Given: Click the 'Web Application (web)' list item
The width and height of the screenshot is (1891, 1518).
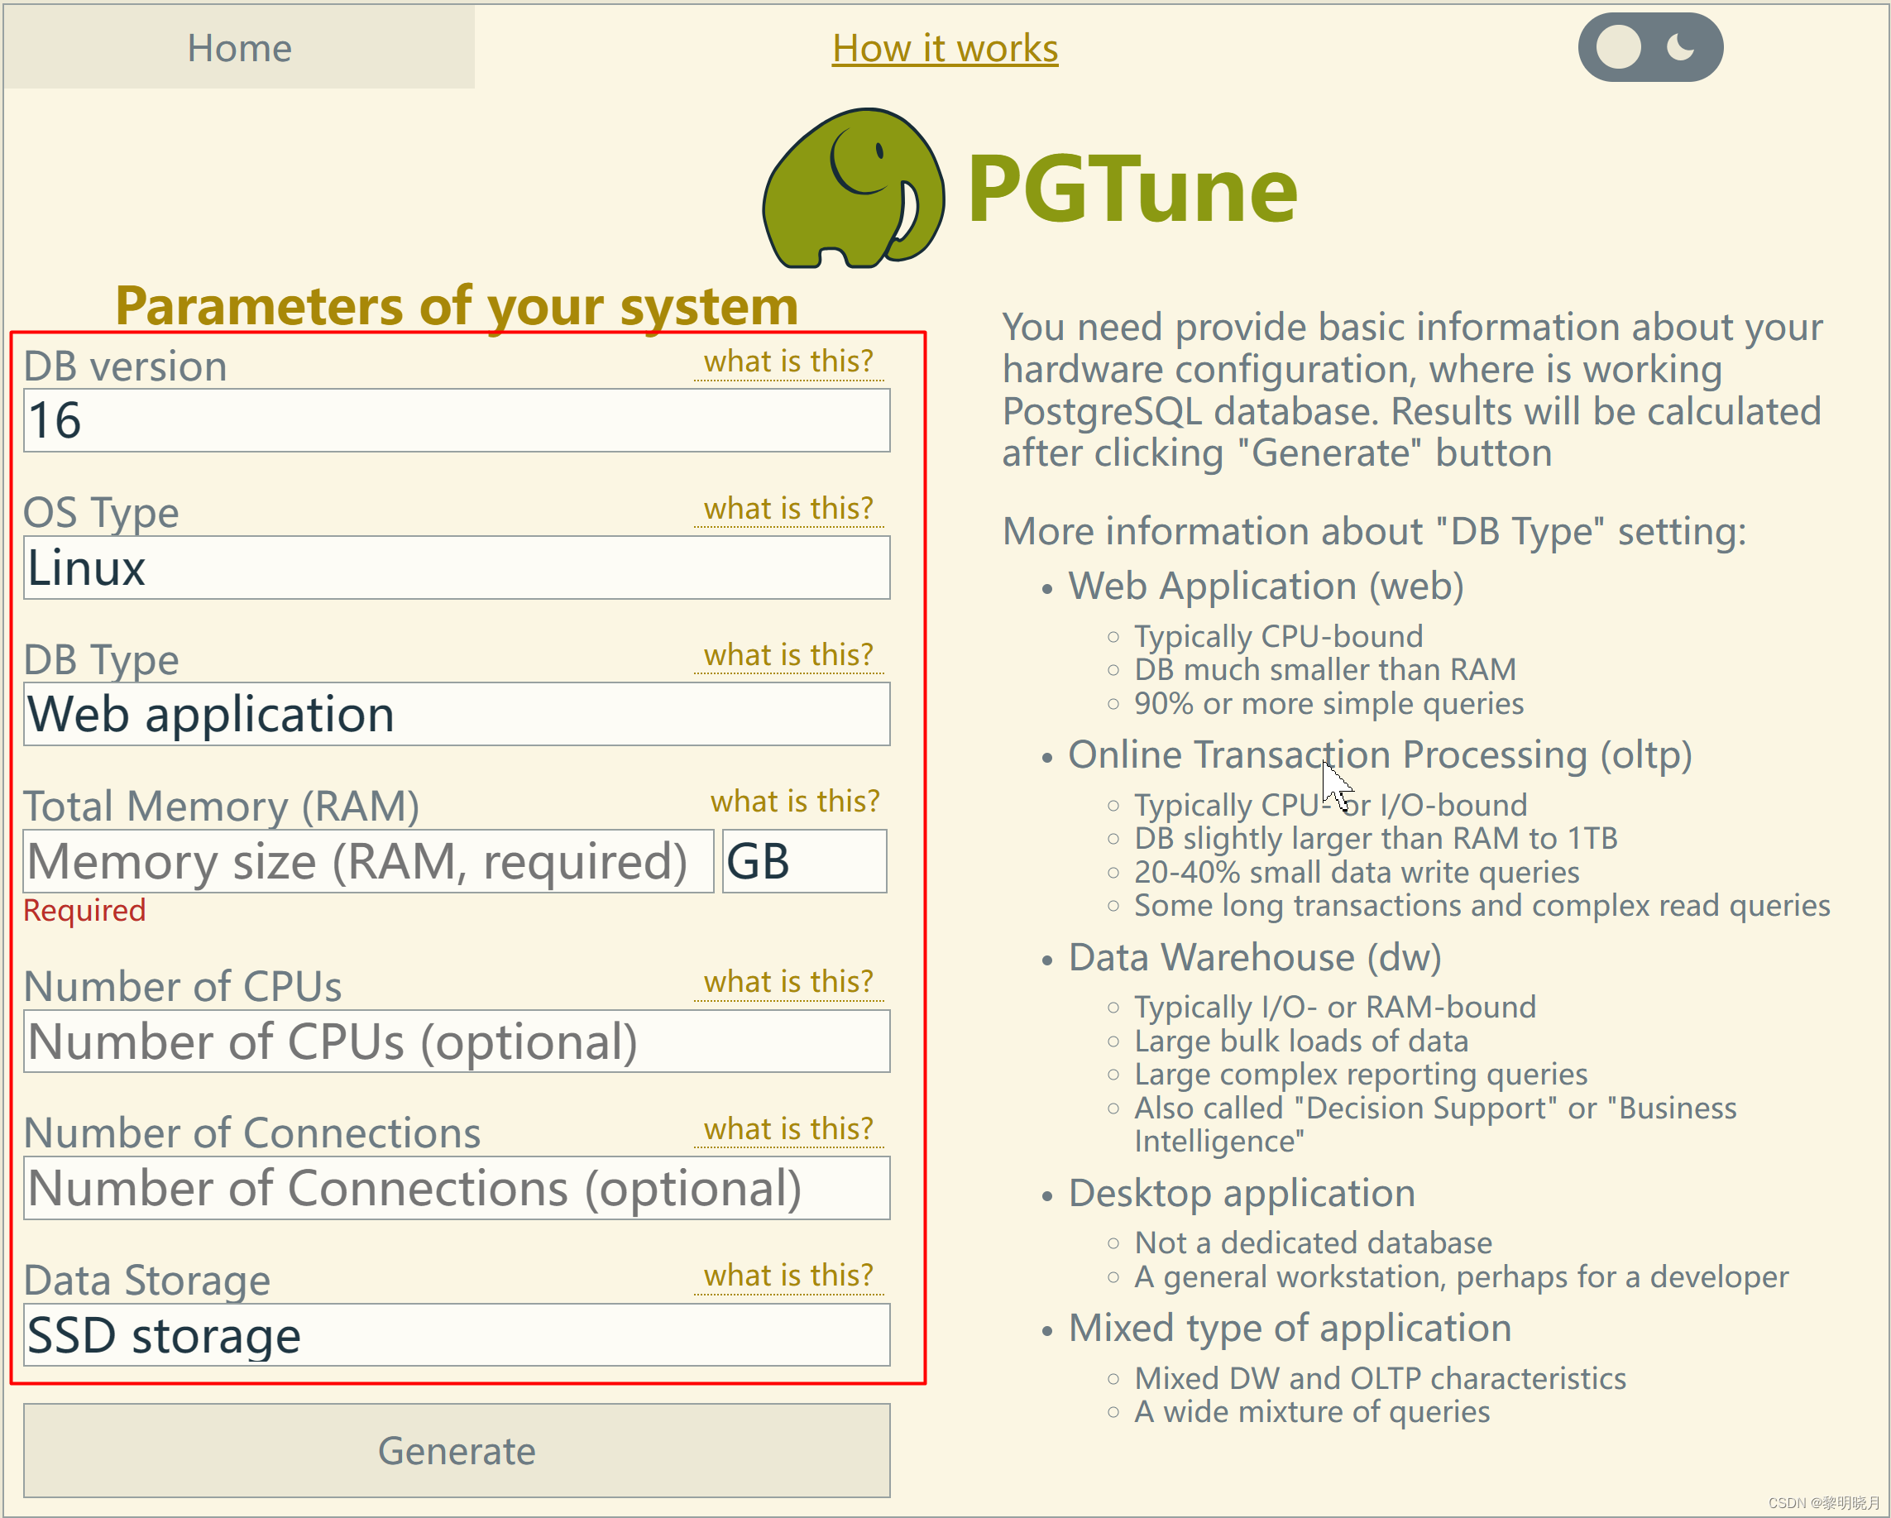Looking at the screenshot, I should [x=1266, y=586].
